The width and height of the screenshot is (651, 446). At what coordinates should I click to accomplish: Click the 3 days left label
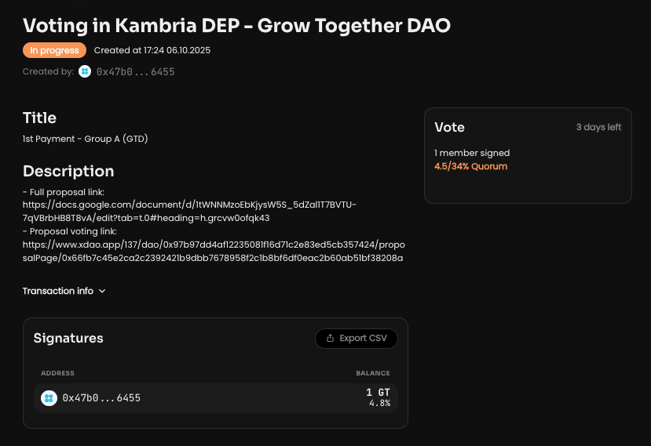click(x=598, y=127)
